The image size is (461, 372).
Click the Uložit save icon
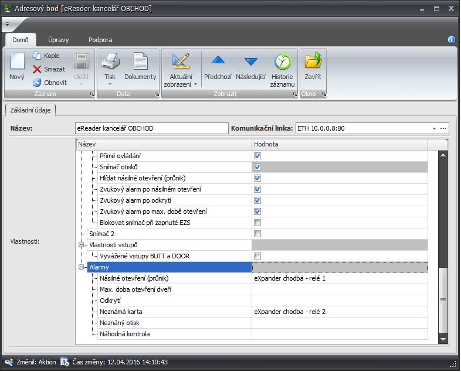pos(82,61)
